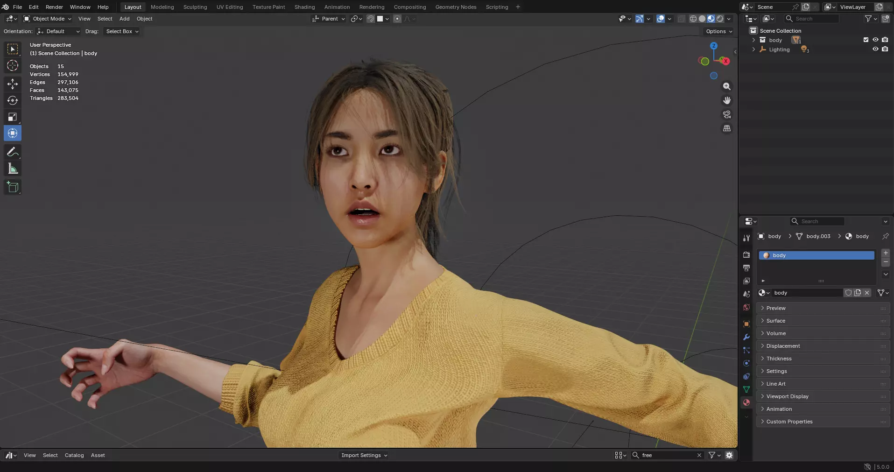Open the Orientation Default dropdown
Viewport: 894px width, 472px height.
tap(59, 31)
